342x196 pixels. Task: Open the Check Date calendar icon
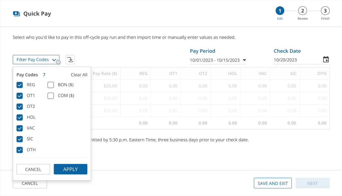(326, 59)
